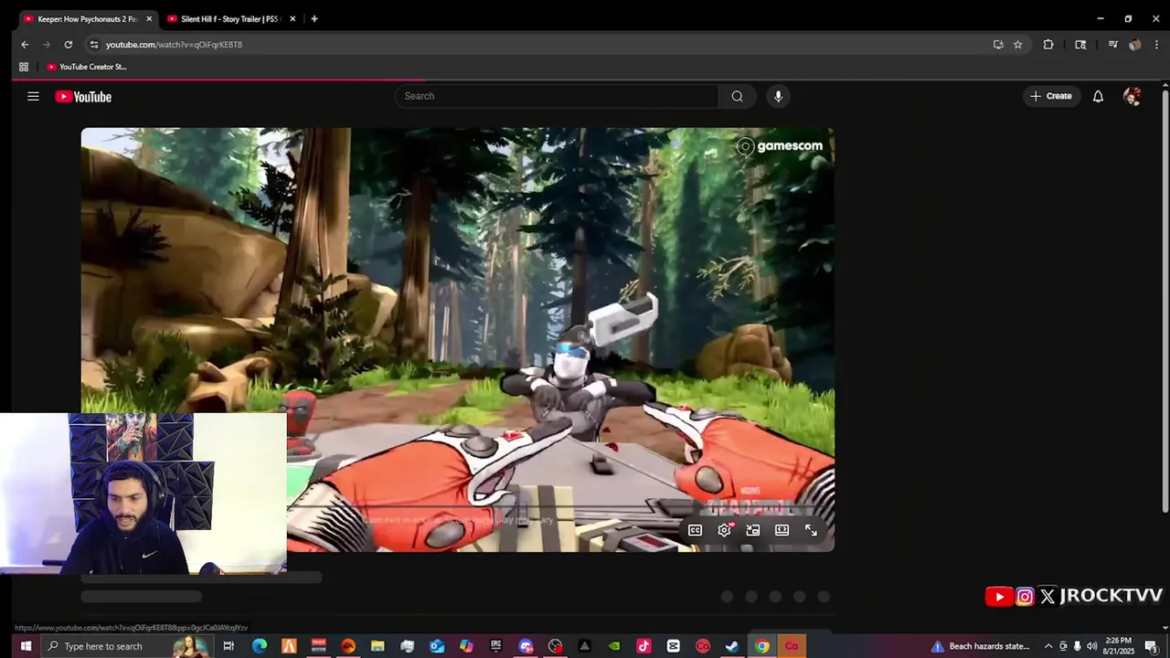Show hidden system tray icons
This screenshot has width=1170, height=658.
click(x=1048, y=646)
